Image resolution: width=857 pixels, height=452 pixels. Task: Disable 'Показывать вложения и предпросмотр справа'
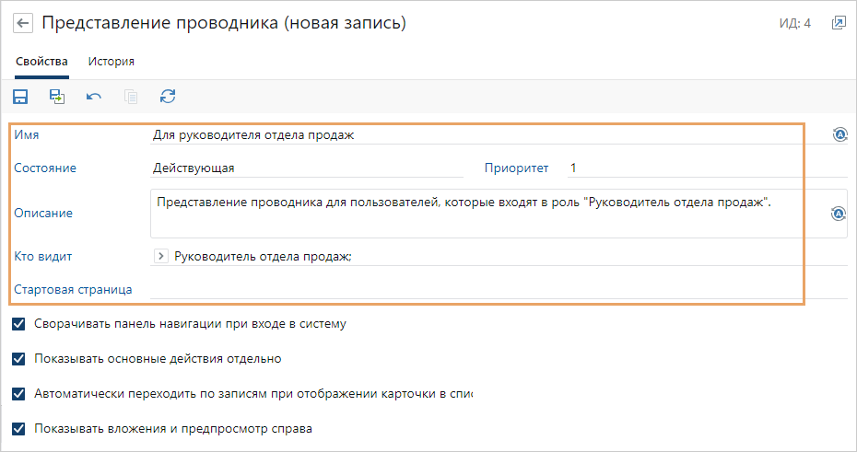point(18,429)
